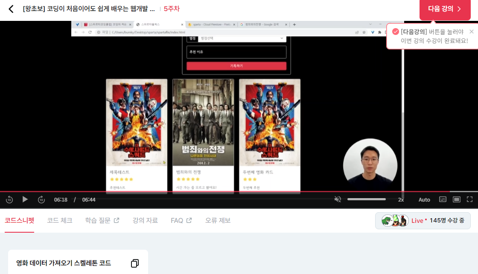Click the browser address bar URL
The height and width of the screenshot is (274, 478).
tap(149, 32)
